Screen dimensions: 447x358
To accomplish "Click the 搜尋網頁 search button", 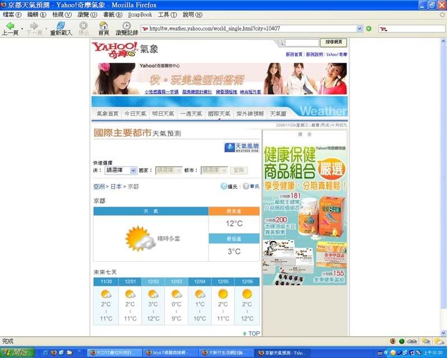I will 333,43.
